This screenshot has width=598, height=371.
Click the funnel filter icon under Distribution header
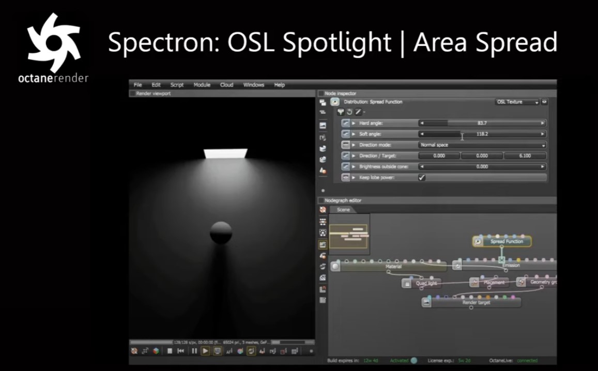[x=341, y=112]
